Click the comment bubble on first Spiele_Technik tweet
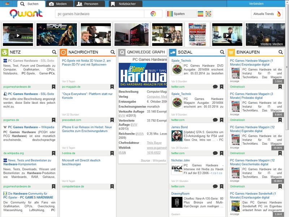 215,87
